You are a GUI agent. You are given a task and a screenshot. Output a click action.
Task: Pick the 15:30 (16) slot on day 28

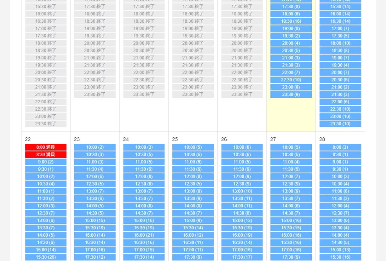pyautogui.click(x=340, y=257)
